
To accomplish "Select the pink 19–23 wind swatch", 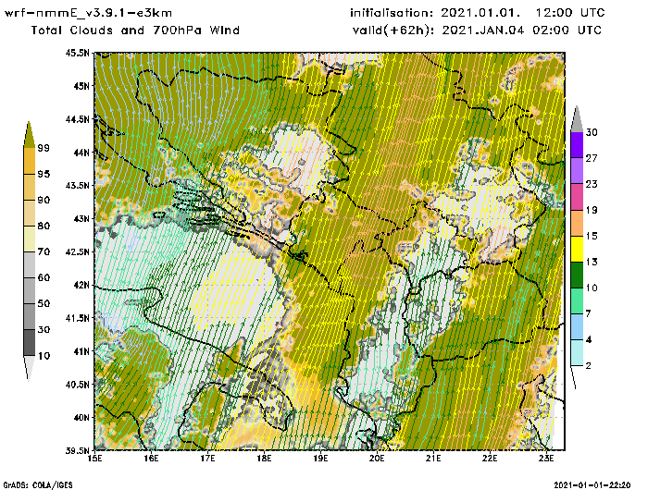I will coord(577,197).
